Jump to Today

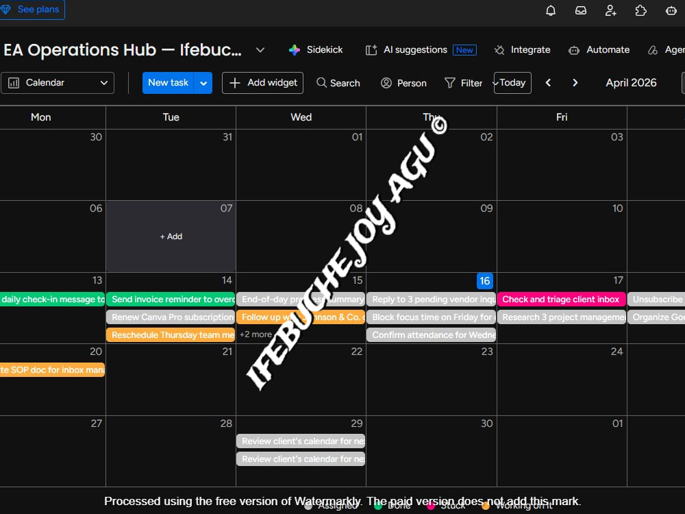pyautogui.click(x=512, y=83)
